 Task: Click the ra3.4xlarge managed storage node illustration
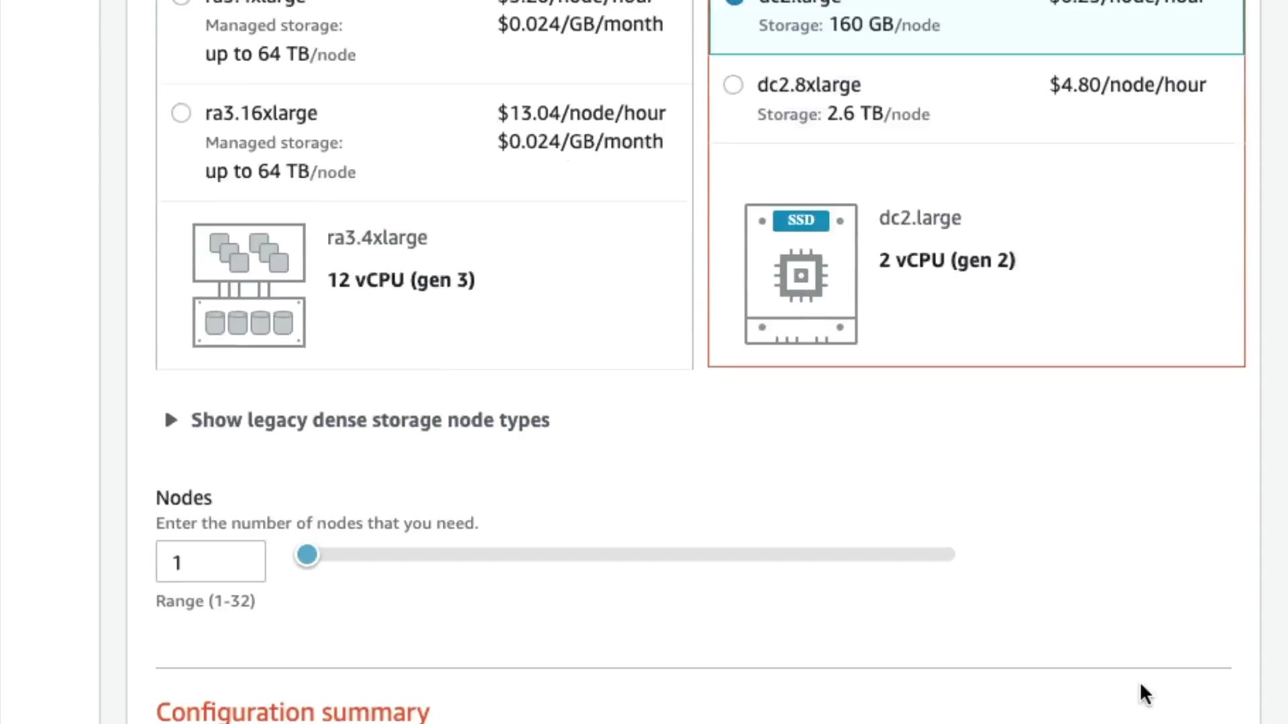(249, 285)
